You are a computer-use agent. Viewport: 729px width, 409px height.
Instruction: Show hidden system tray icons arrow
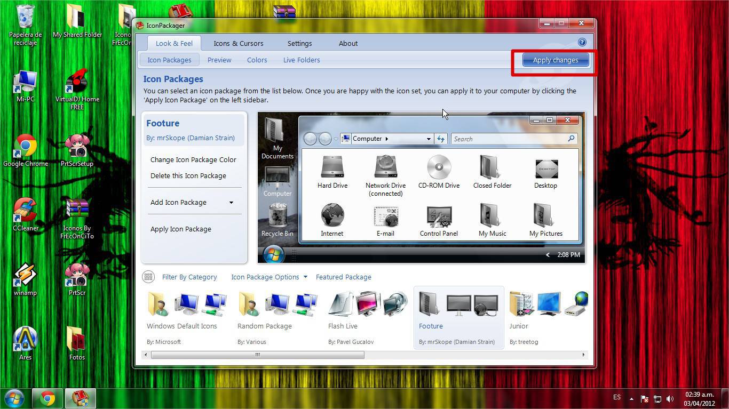631,398
